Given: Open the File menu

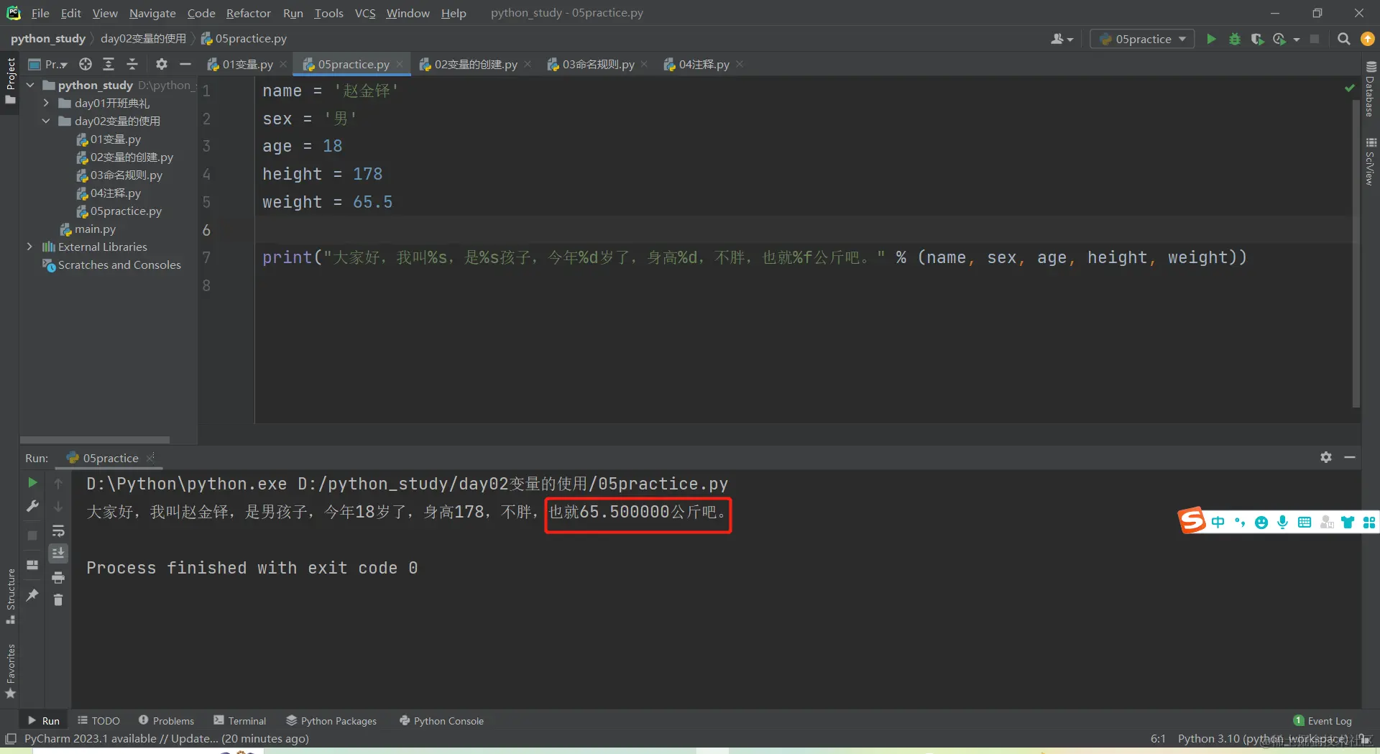Looking at the screenshot, I should (40, 13).
